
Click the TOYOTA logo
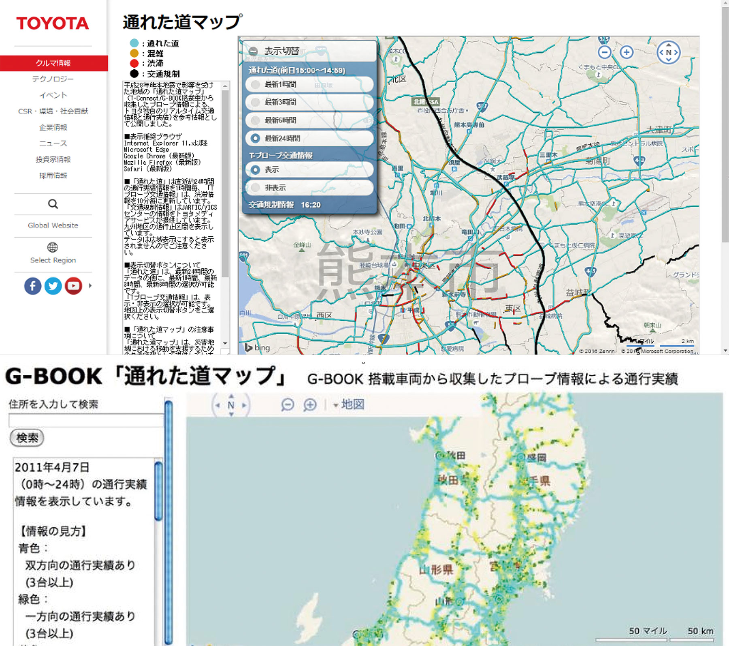point(53,24)
